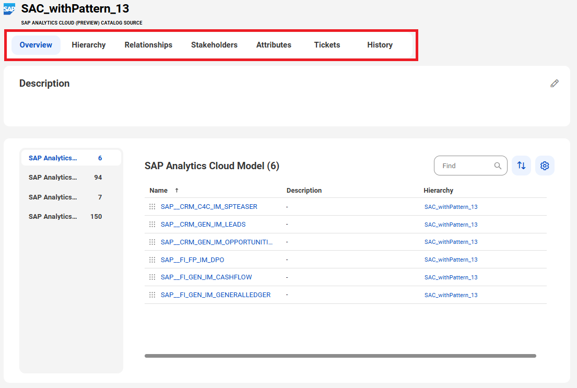
Task: Open SAP__CRM_C4C_IM_SPTEASER model link
Action: (x=209, y=206)
